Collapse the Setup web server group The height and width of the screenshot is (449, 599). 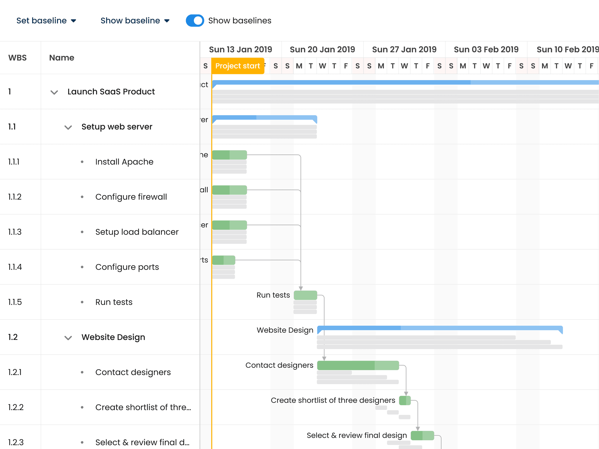pos(68,127)
